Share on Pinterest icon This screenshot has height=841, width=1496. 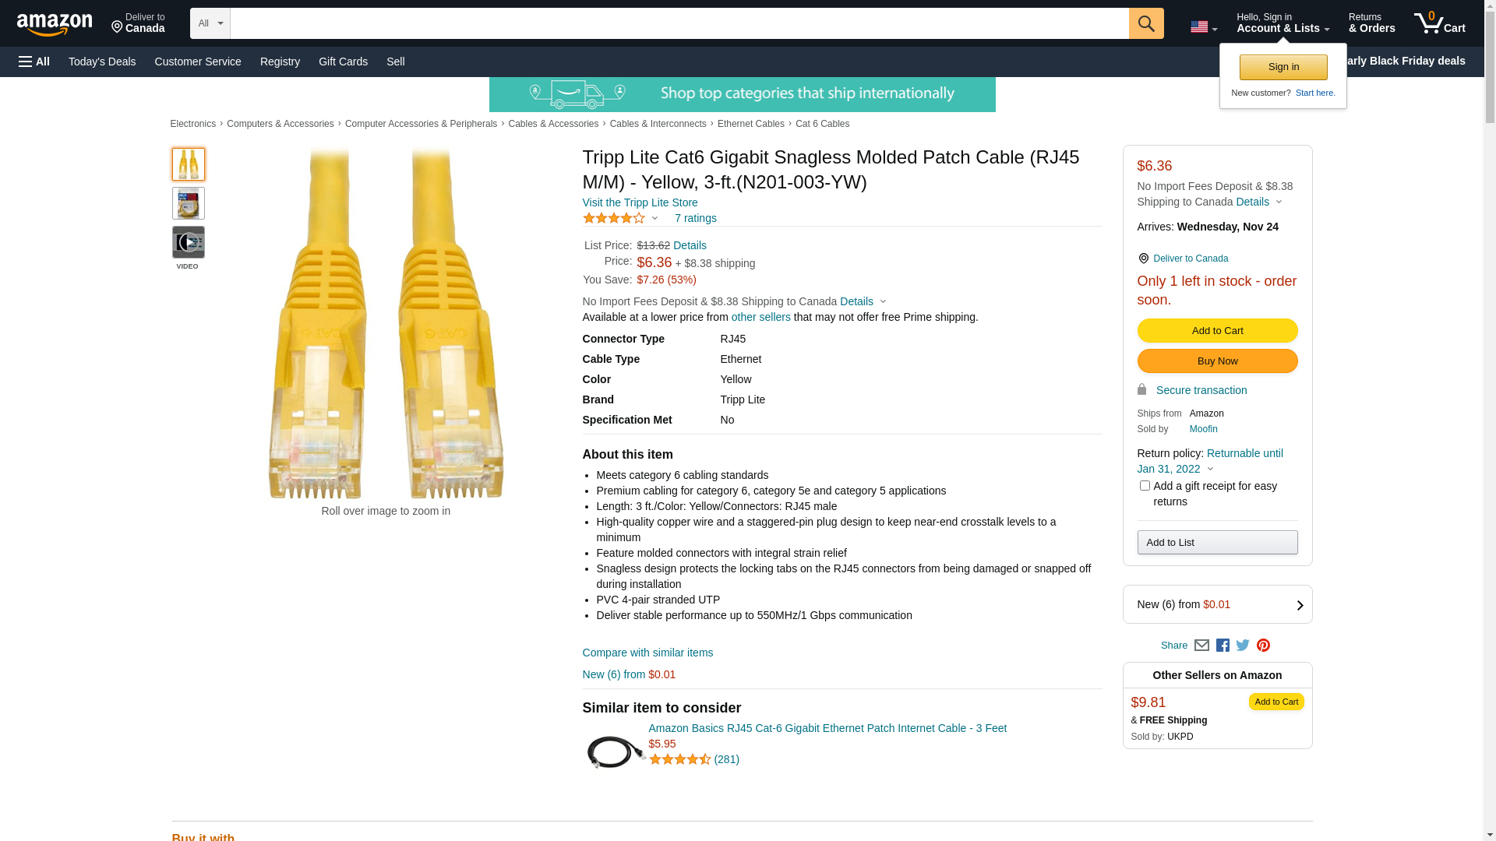pos(1263,646)
